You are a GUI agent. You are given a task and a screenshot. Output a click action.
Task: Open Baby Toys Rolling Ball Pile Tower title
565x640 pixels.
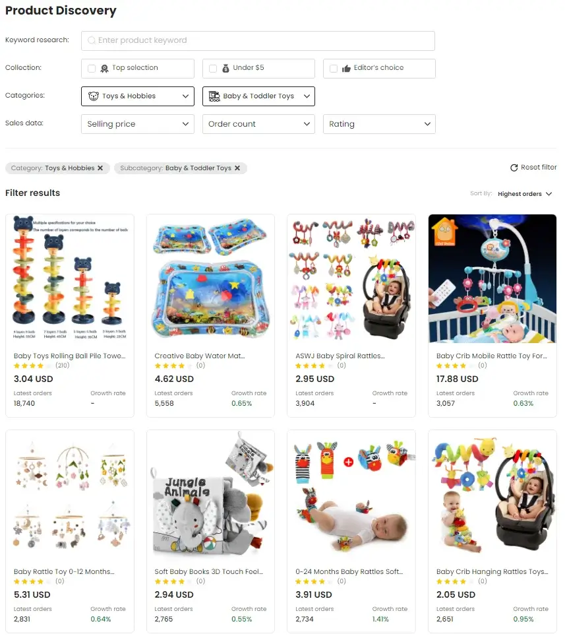pos(69,356)
